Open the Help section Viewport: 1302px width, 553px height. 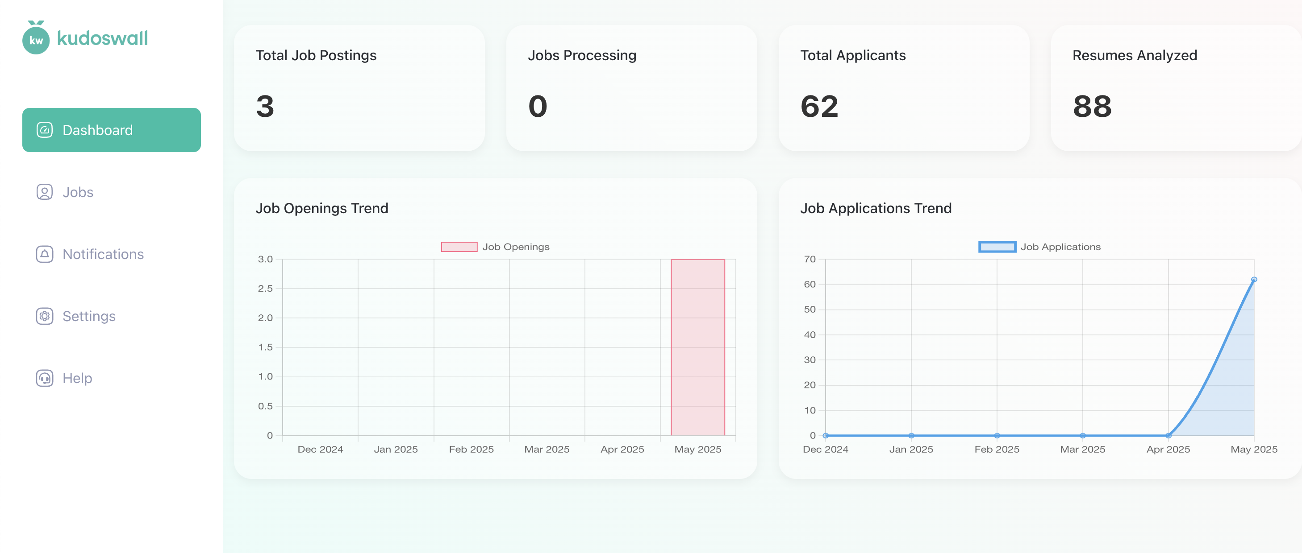click(77, 378)
